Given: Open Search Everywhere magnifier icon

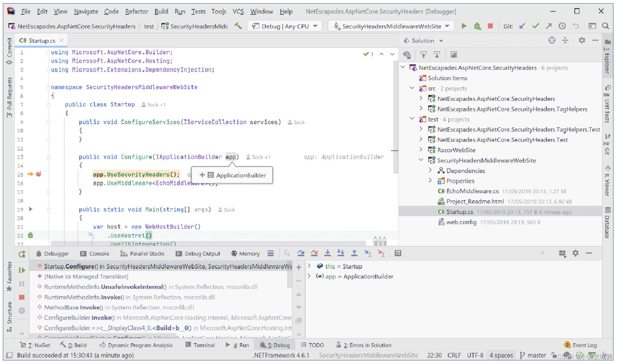Looking at the screenshot, I should (605, 26).
